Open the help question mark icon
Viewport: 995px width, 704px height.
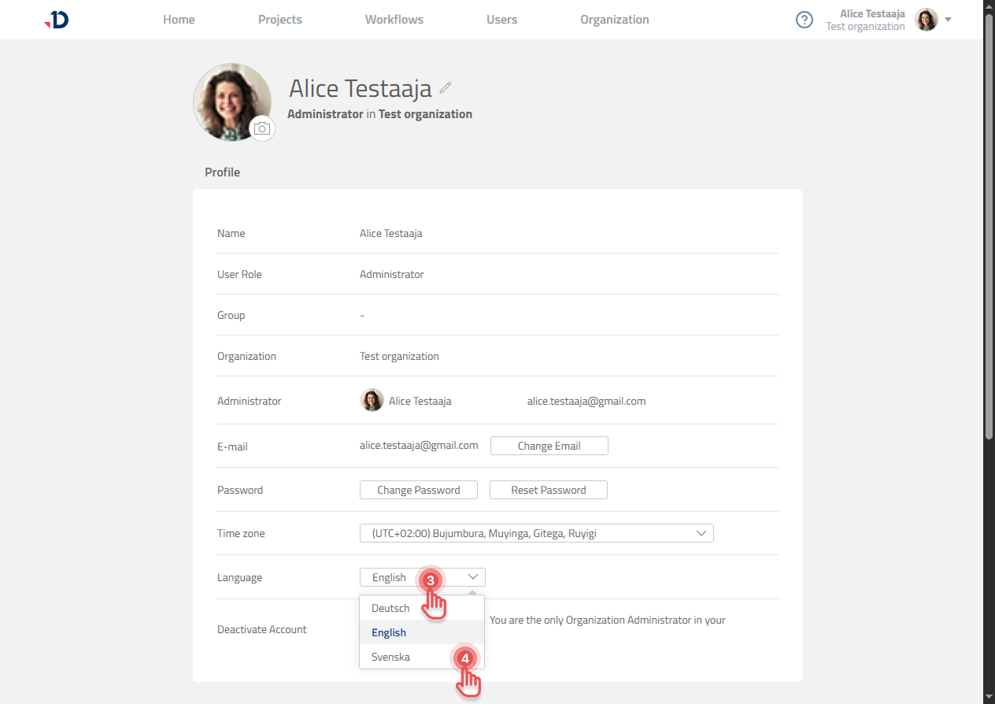click(804, 20)
